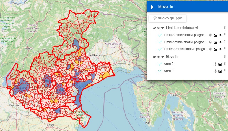
Task: Hide all layers in Move-In group
Action: (x=159, y=57)
